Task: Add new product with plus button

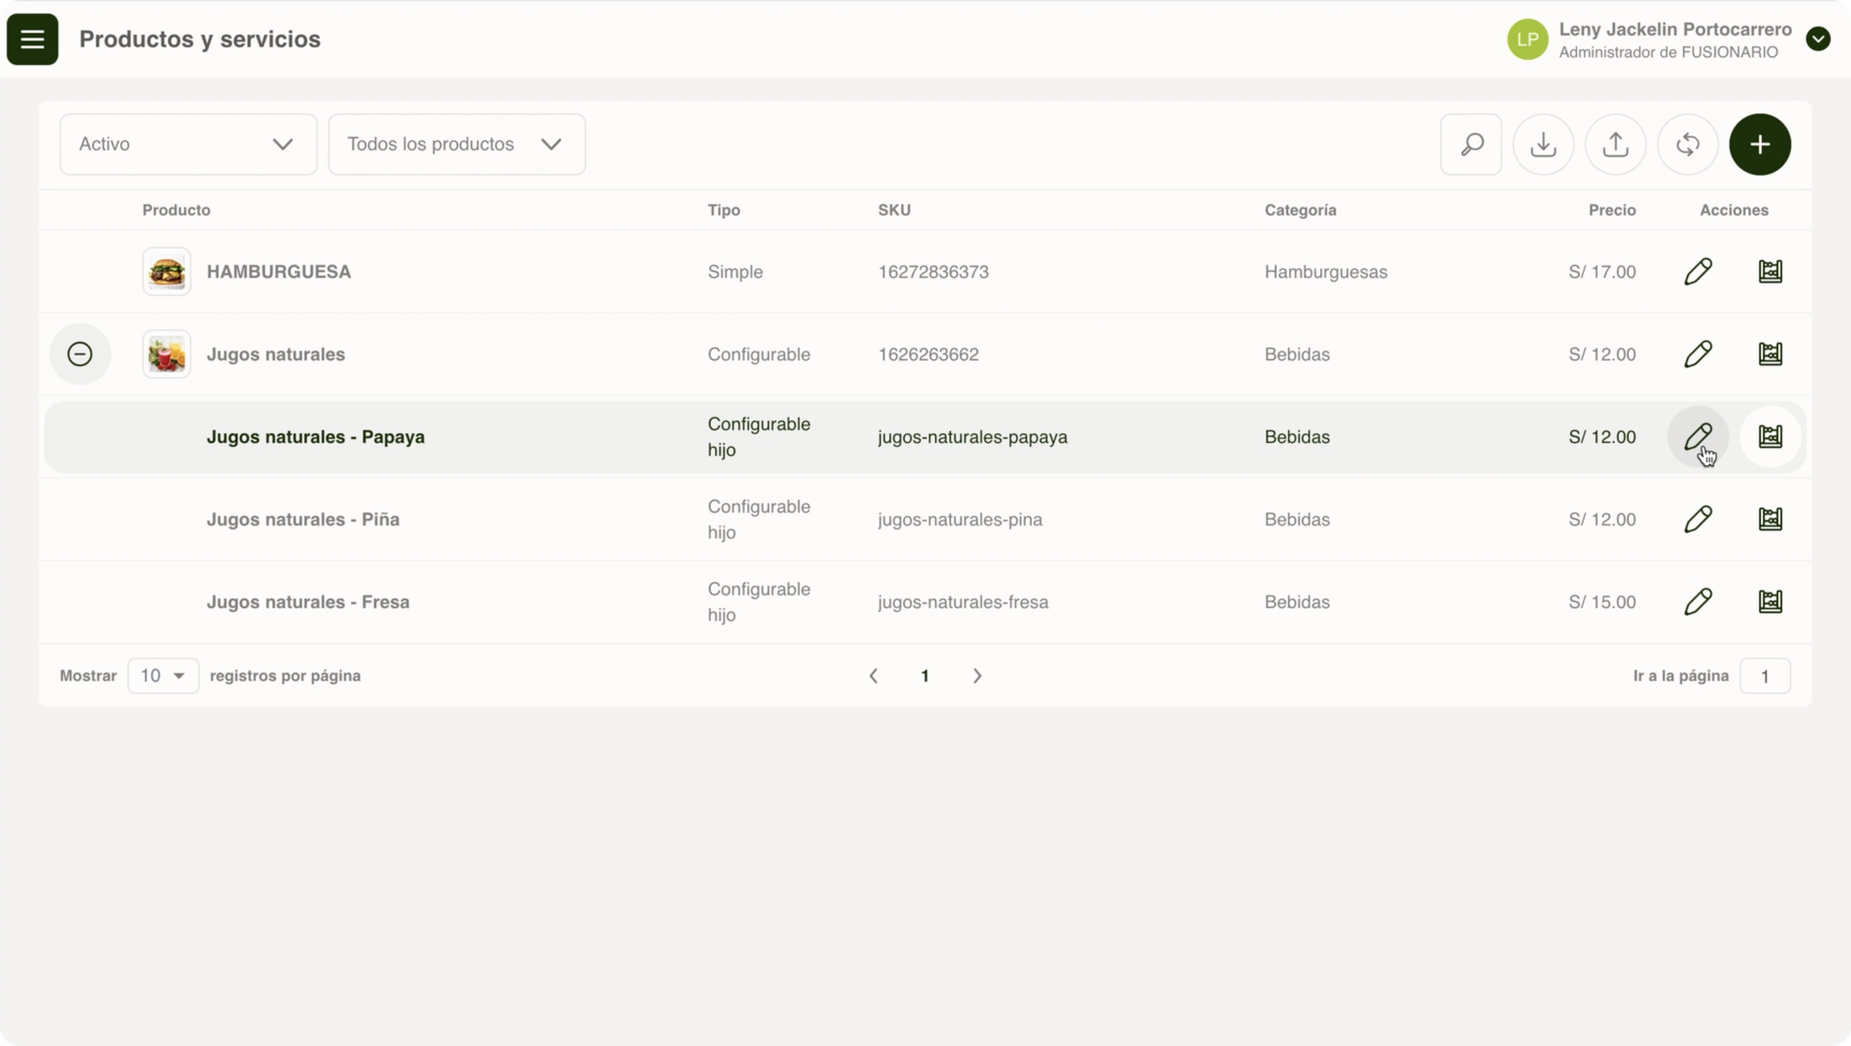Action: point(1760,145)
